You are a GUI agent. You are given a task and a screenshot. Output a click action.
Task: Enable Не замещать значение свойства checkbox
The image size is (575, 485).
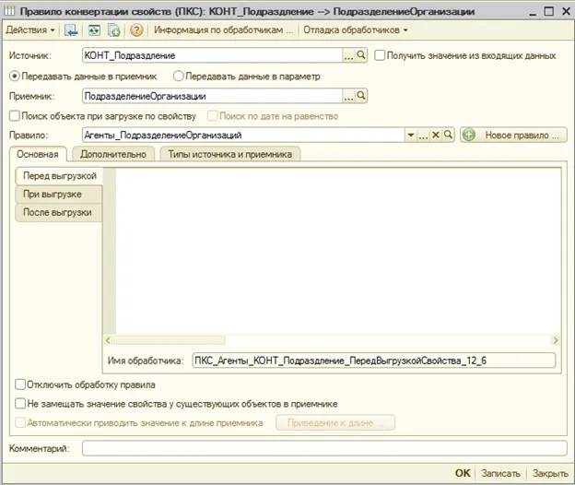pyautogui.click(x=20, y=404)
